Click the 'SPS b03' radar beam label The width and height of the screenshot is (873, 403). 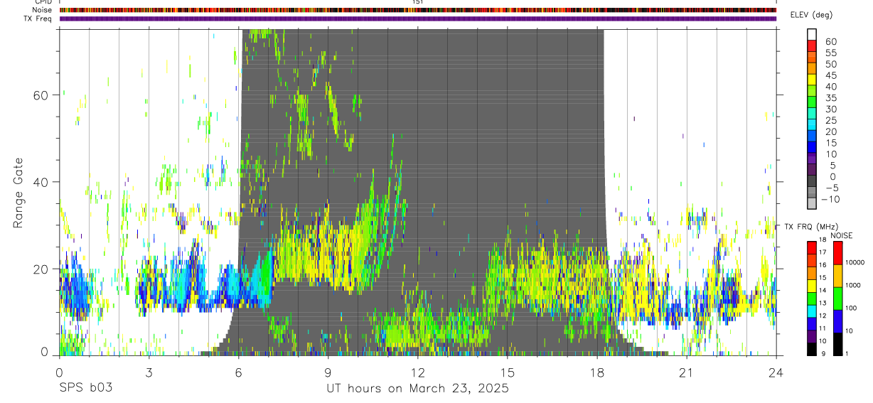click(85, 389)
